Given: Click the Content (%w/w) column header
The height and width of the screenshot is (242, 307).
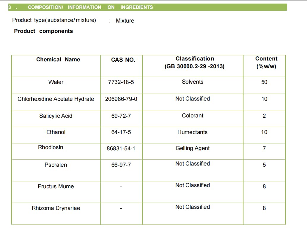Looking at the screenshot, I should (266, 63).
